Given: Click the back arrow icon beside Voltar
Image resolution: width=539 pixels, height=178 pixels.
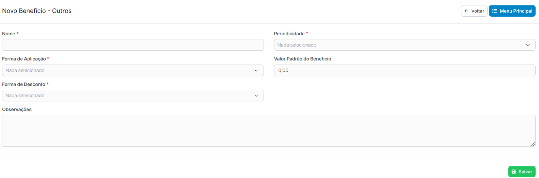Looking at the screenshot, I should 466,11.
